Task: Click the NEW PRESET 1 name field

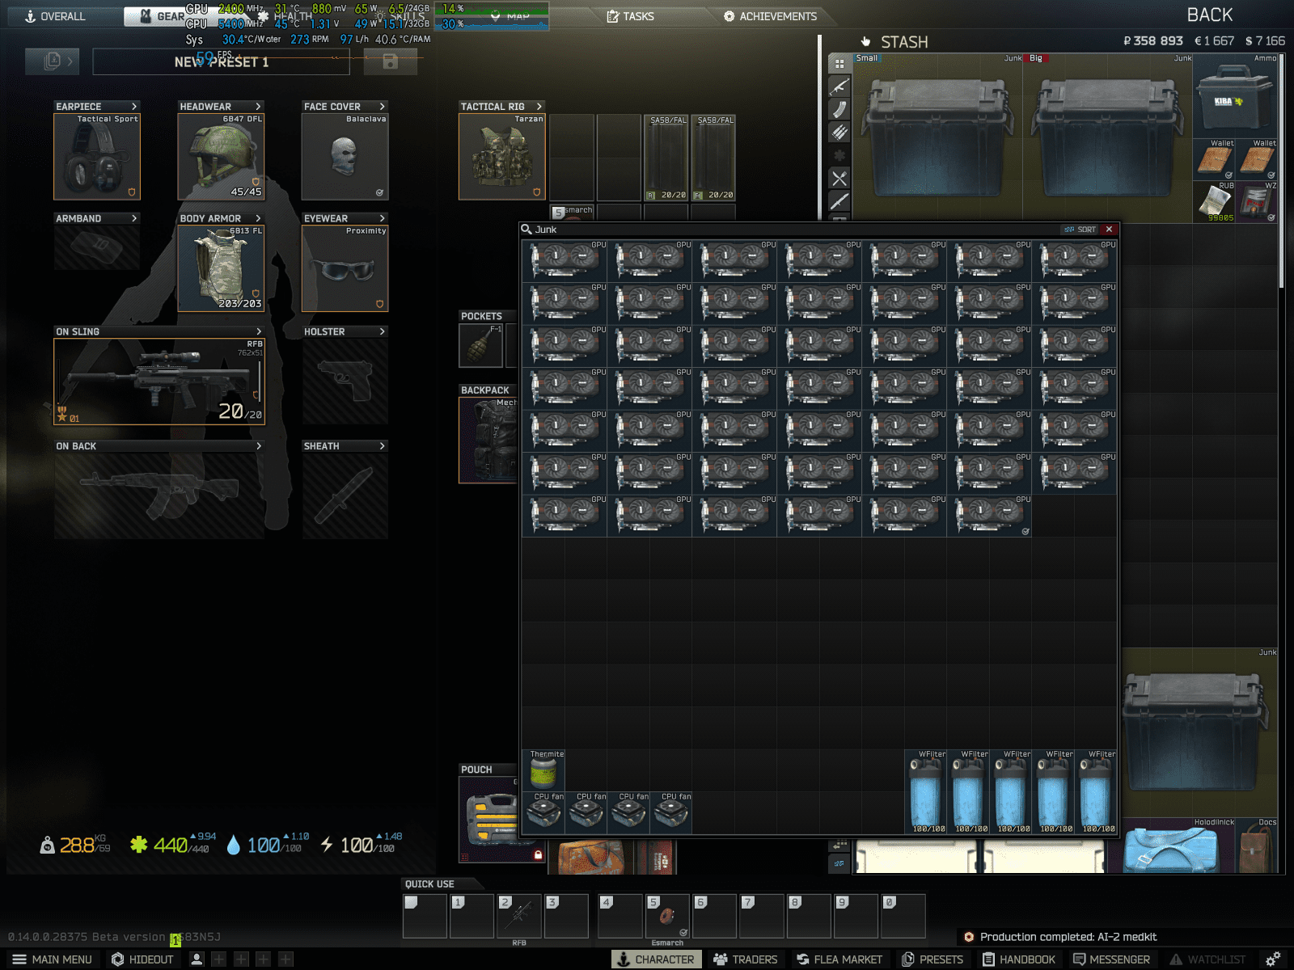Action: [222, 61]
